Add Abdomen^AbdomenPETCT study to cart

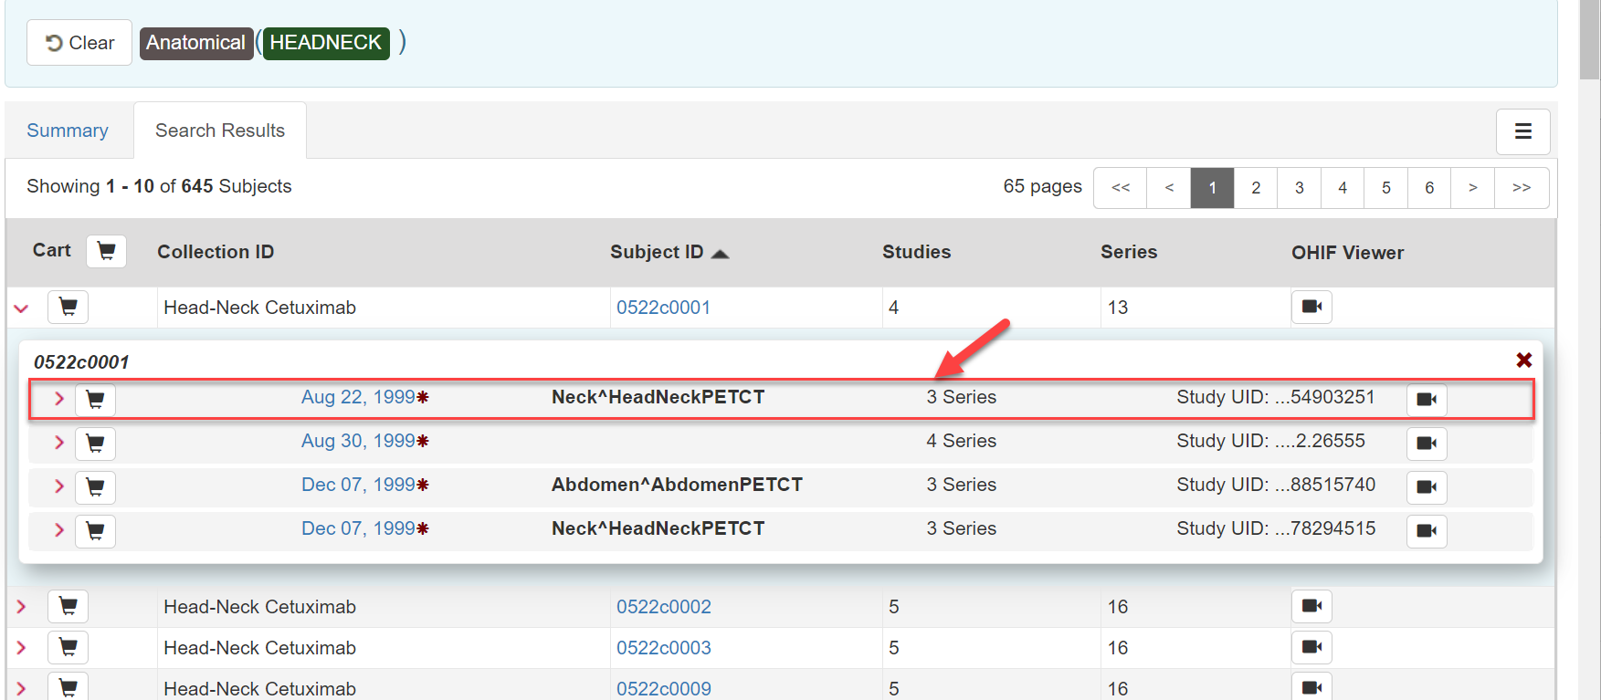[x=95, y=486]
